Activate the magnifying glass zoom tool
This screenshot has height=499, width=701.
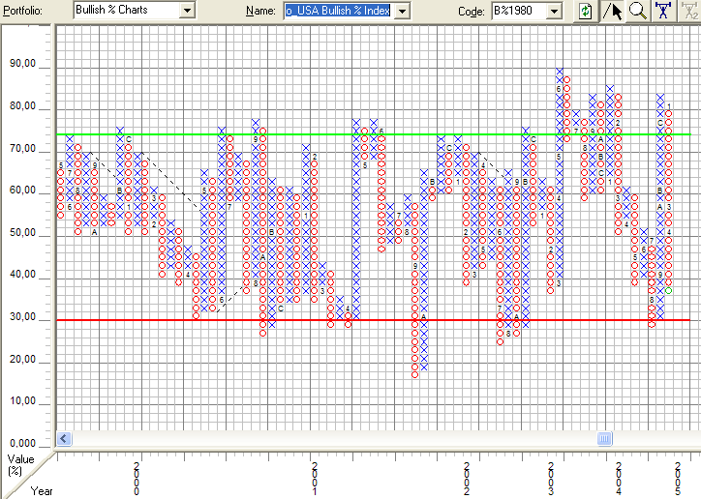point(638,11)
